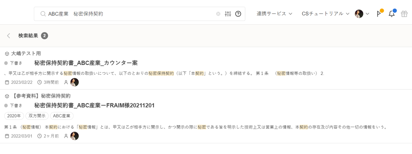Click the gift box icon
This screenshot has height=154, width=412.
pos(404,14)
